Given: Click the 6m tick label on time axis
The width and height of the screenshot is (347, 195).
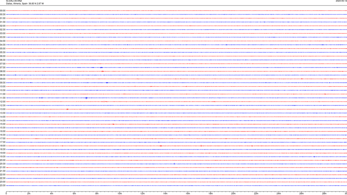Looking at the screenshot, I should point(74,194).
